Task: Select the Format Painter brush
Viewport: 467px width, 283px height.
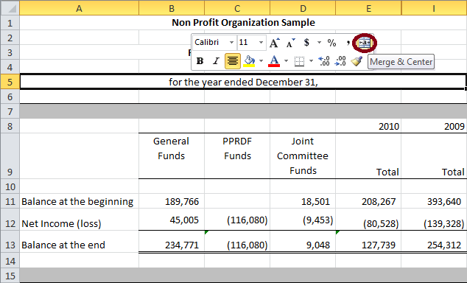Action: 357,61
